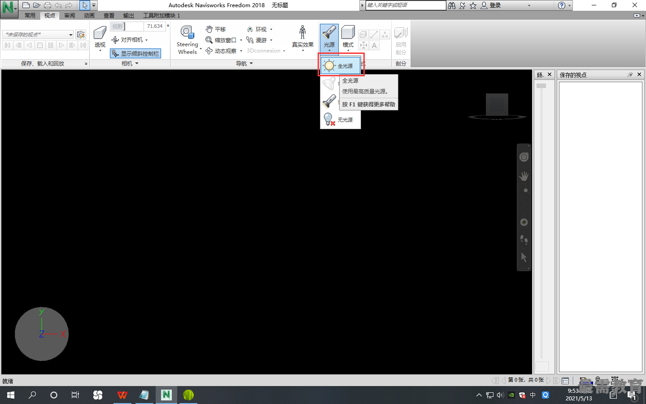646x404 pixels.
Task: Click the play forward playback button
Action: 61,45
